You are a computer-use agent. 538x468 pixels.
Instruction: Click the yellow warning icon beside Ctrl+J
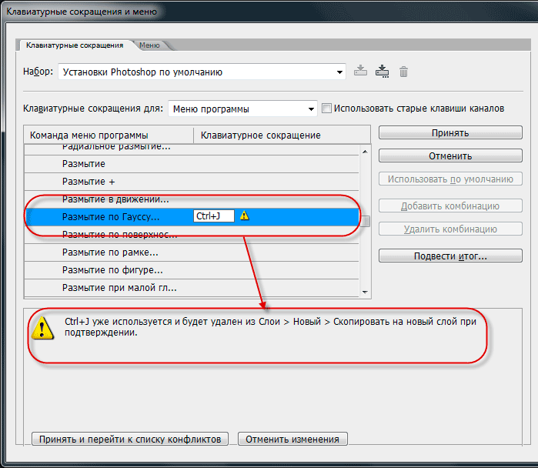pyautogui.click(x=244, y=216)
